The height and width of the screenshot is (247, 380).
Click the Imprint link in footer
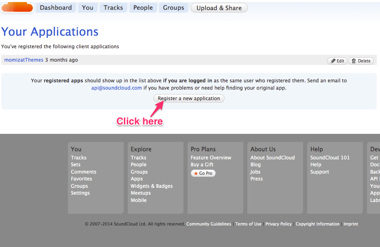pyautogui.click(x=351, y=224)
